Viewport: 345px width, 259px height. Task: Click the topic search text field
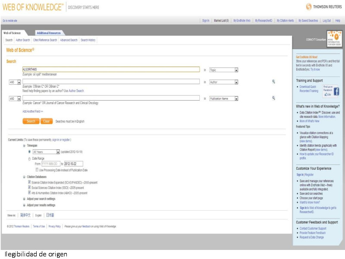(111, 69)
